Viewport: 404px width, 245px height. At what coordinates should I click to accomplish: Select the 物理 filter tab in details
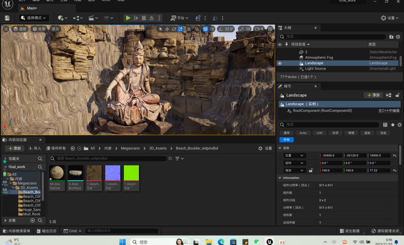tap(351, 133)
